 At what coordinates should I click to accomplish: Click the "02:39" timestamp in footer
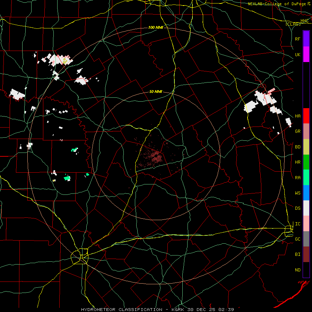(x=226, y=310)
